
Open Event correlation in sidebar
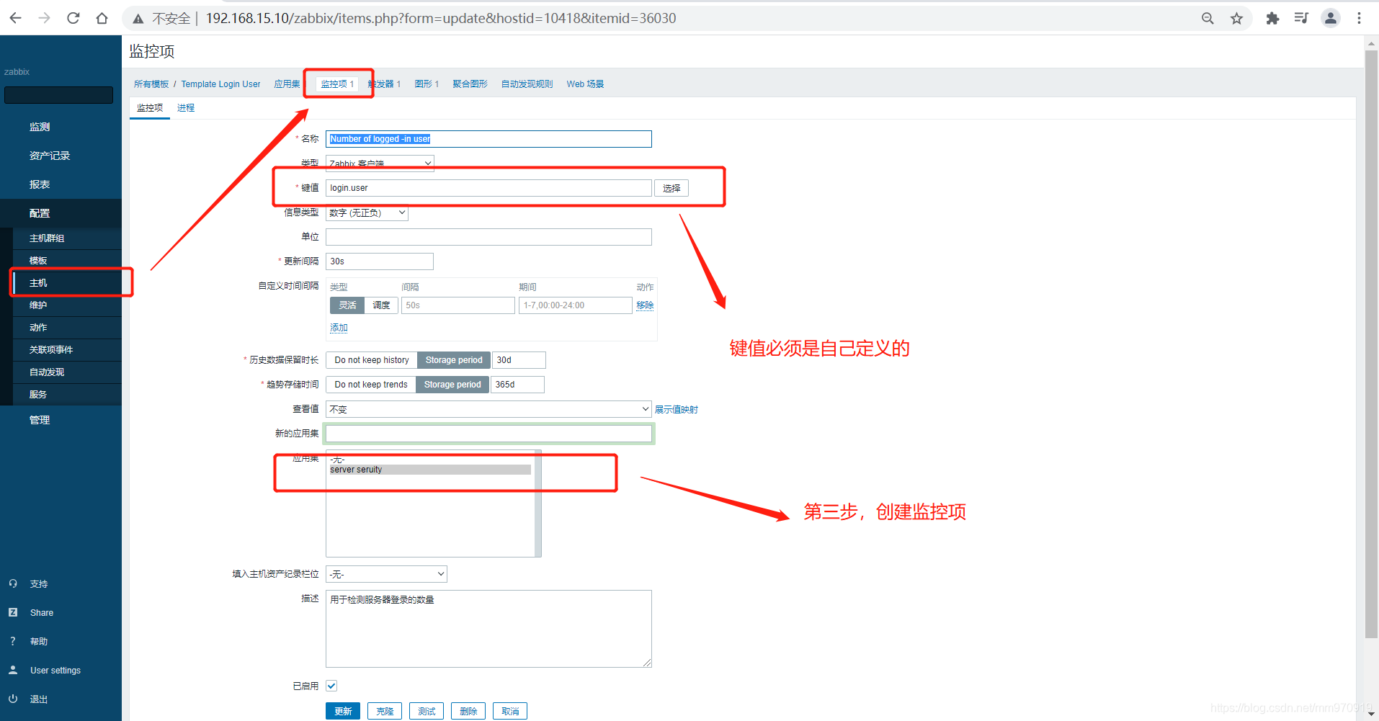[x=51, y=350]
